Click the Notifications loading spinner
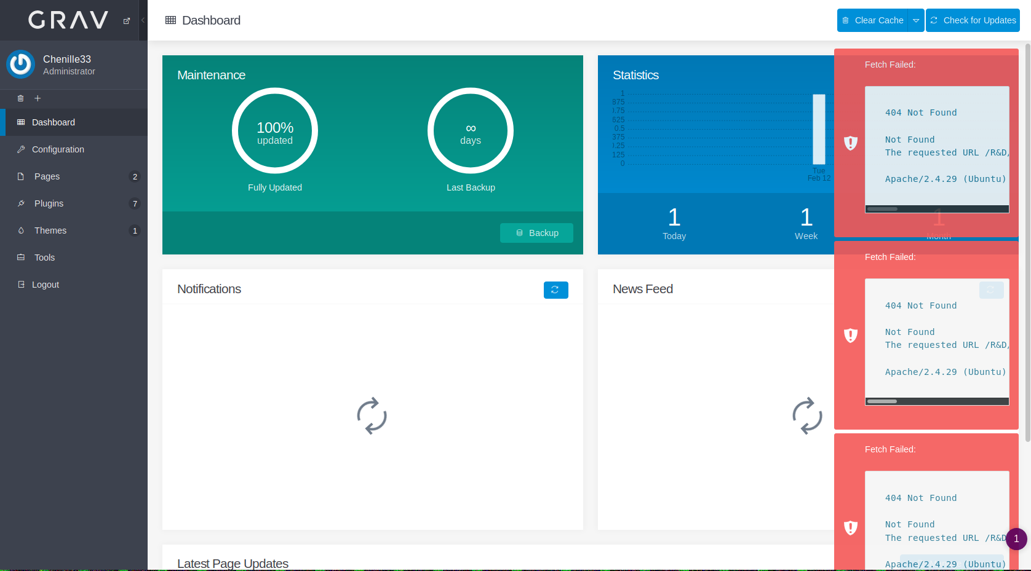 [x=372, y=416]
